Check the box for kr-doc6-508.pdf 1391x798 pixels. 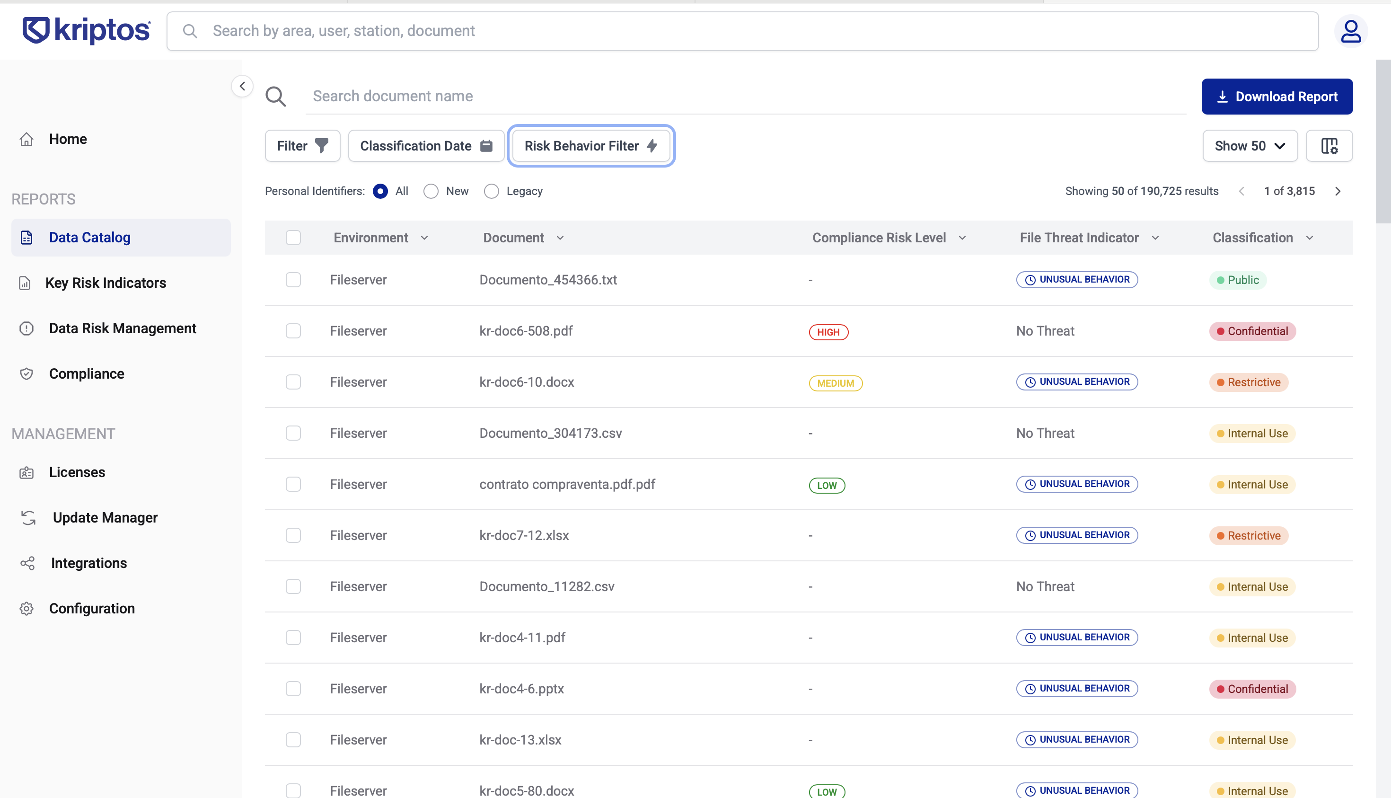pyautogui.click(x=293, y=331)
